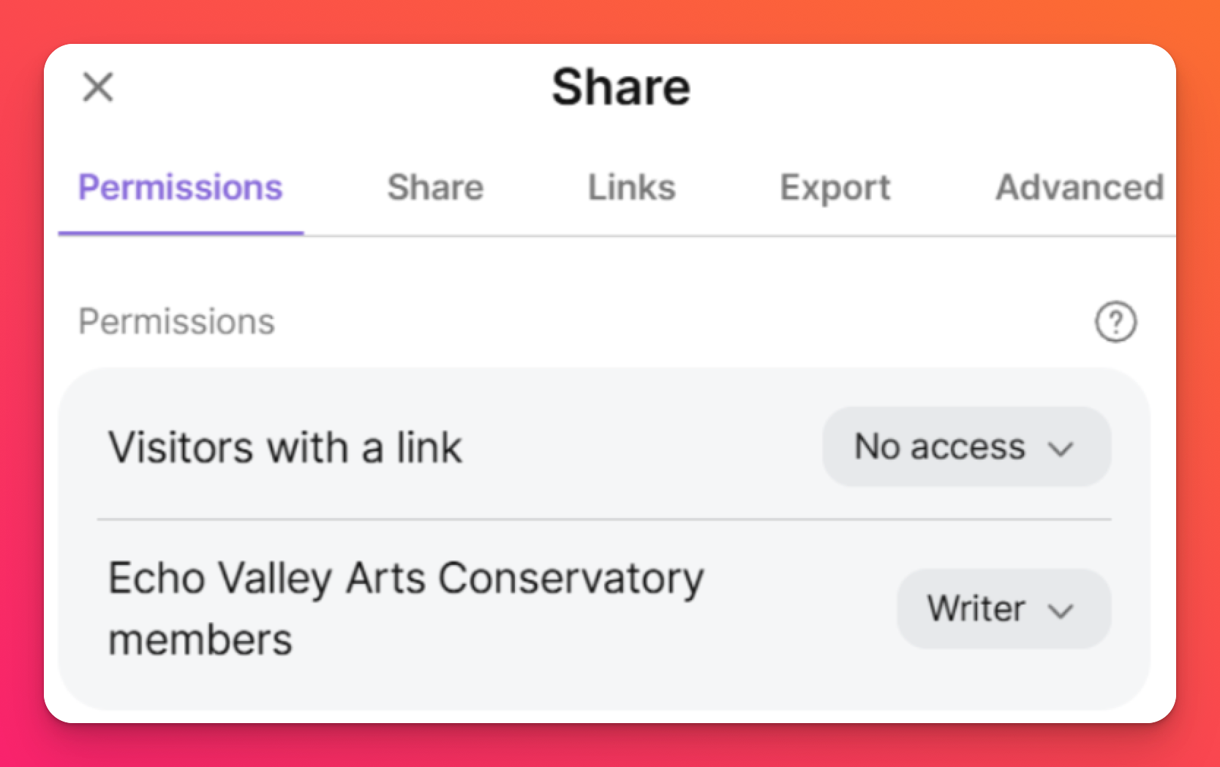The image size is (1220, 767).
Task: Open the Advanced tab
Action: (1080, 187)
